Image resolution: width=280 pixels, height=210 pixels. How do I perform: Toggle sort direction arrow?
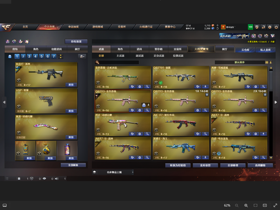point(271,62)
